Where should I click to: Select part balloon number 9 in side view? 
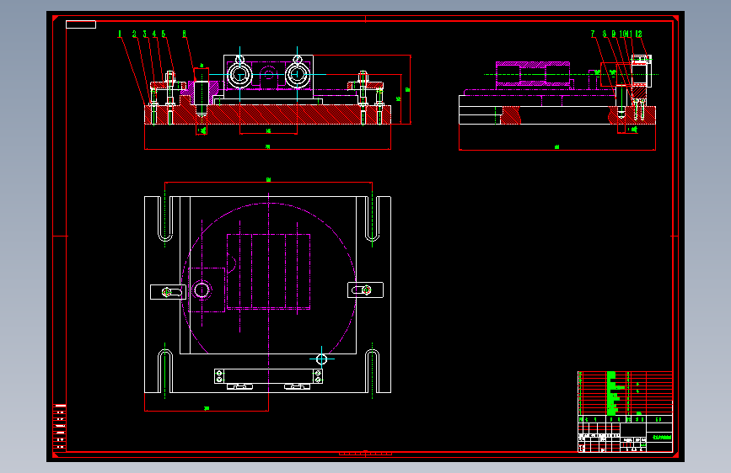(x=614, y=34)
